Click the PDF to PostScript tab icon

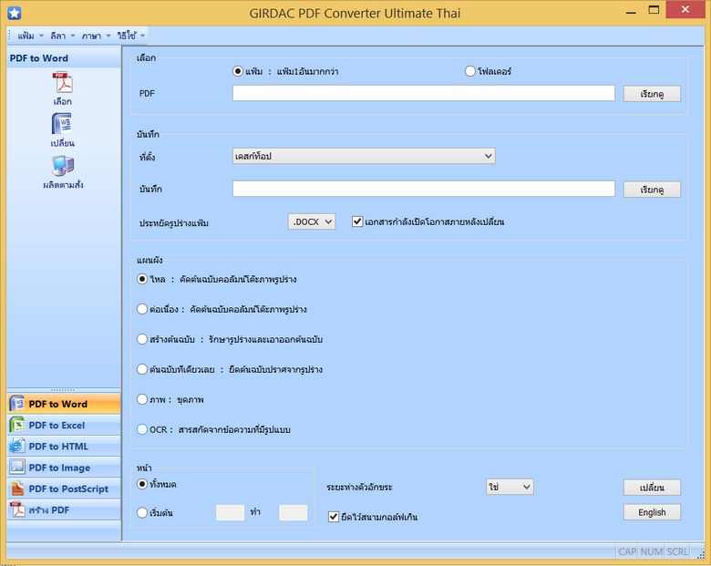coord(17,489)
